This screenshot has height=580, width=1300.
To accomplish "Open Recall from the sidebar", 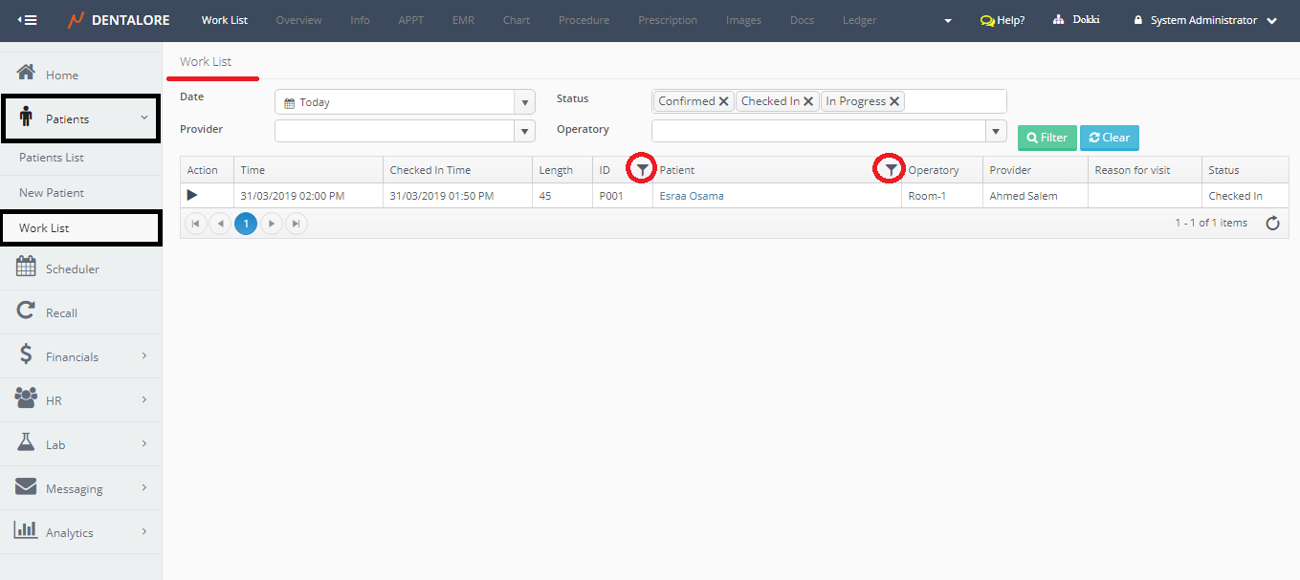I will [61, 312].
